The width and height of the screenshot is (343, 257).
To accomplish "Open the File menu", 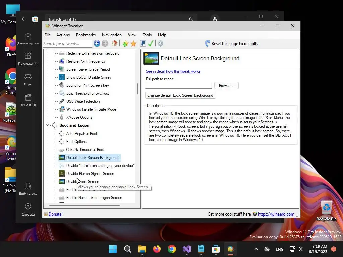I will tap(48, 35).
